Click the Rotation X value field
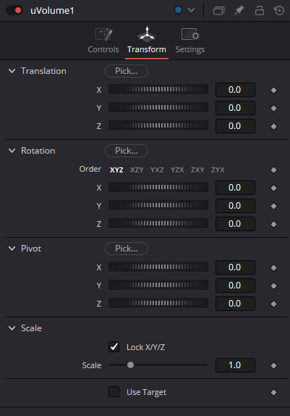The height and width of the screenshot is (416, 290). tap(235, 188)
